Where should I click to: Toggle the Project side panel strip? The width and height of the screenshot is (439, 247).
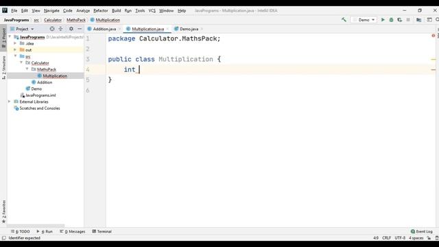point(3,38)
